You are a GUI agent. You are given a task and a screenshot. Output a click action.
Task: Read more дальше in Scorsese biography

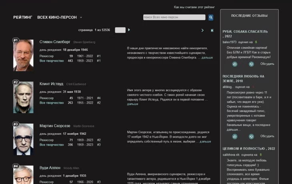(x=205, y=142)
